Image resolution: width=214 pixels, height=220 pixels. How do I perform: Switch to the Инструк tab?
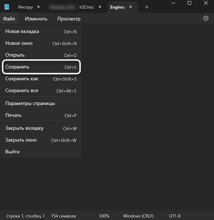pos(26,7)
